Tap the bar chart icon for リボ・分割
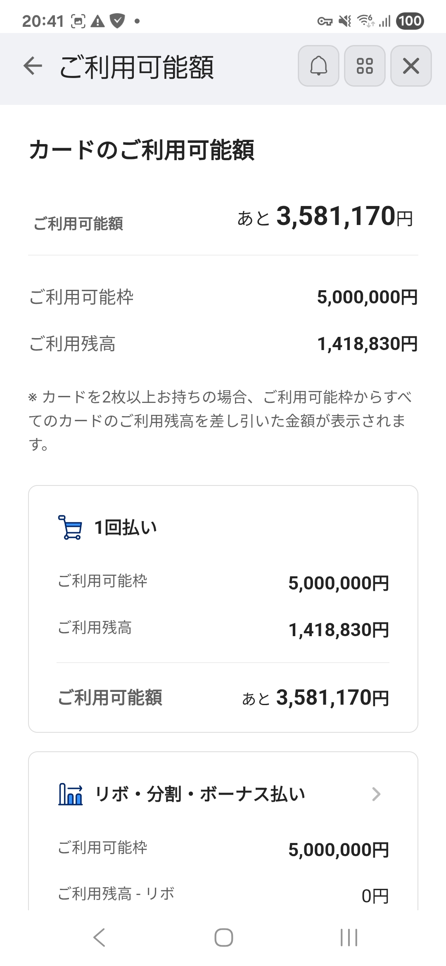The width and height of the screenshot is (446, 966). coord(70,794)
